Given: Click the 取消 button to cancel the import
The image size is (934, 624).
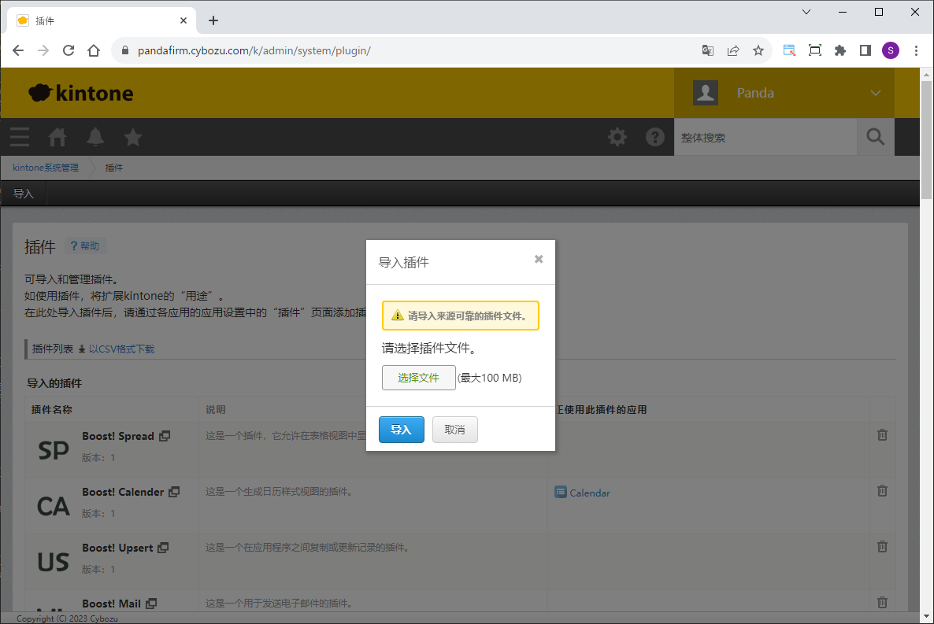Looking at the screenshot, I should coord(454,430).
